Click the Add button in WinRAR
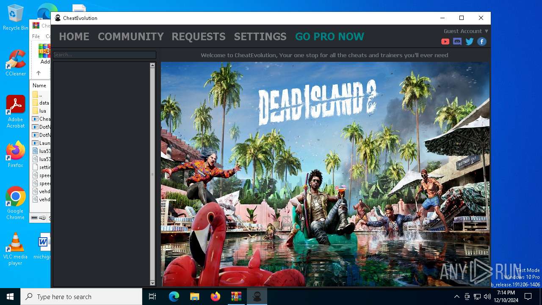The image size is (542, 305). [44, 54]
